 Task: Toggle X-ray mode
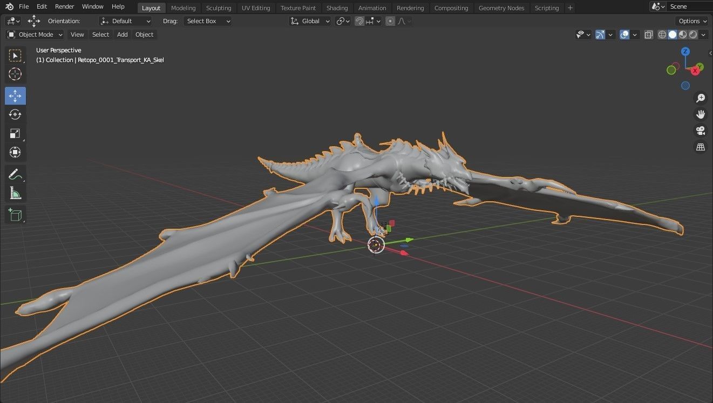coord(648,35)
